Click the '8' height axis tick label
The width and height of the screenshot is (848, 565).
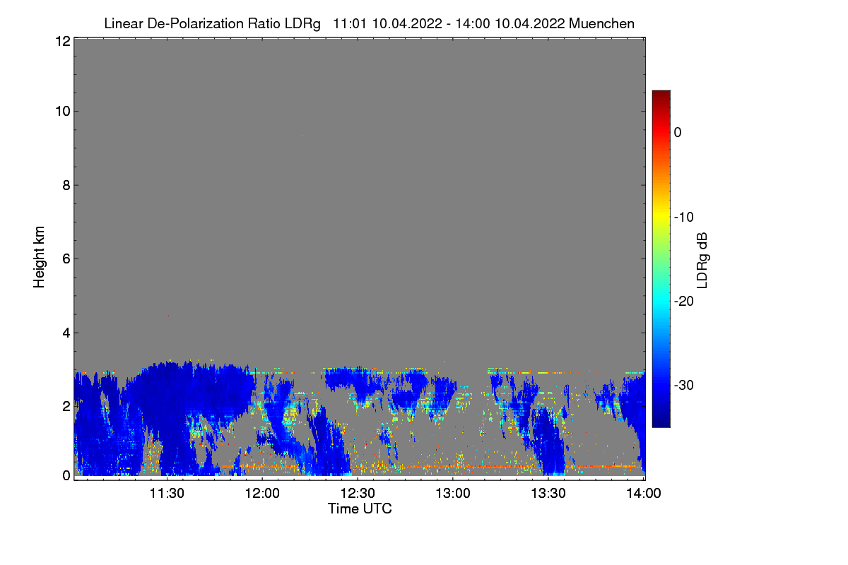click(66, 185)
